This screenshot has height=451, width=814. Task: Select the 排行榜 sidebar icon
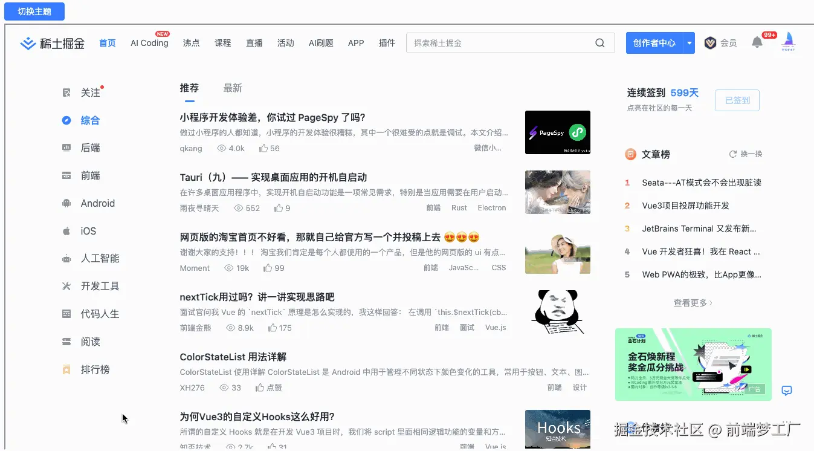tap(66, 369)
